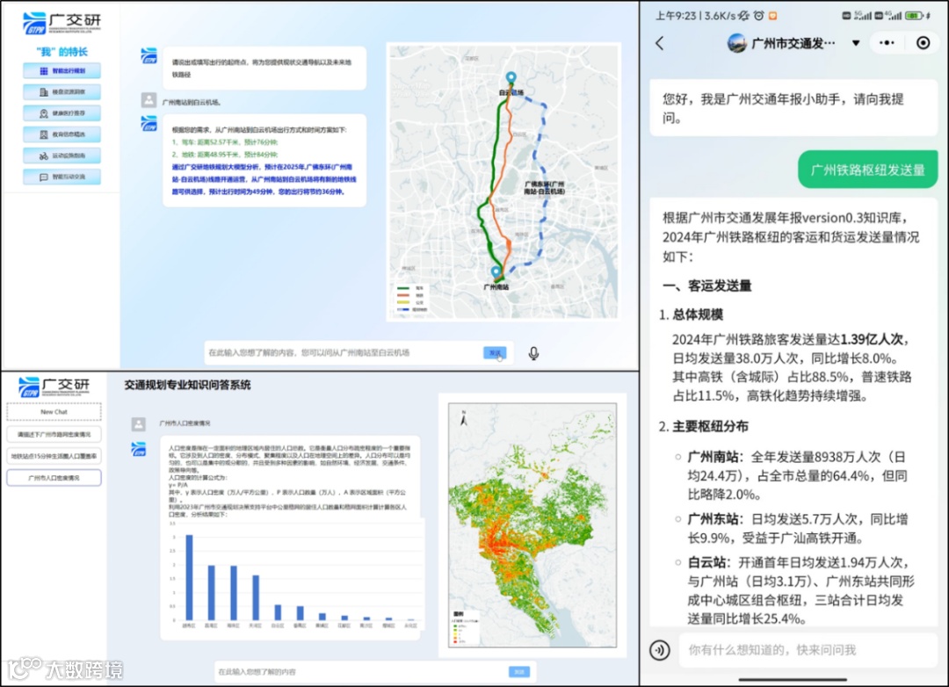
Task: Click the 广交研 logo in the top panel
Action: click(x=62, y=23)
